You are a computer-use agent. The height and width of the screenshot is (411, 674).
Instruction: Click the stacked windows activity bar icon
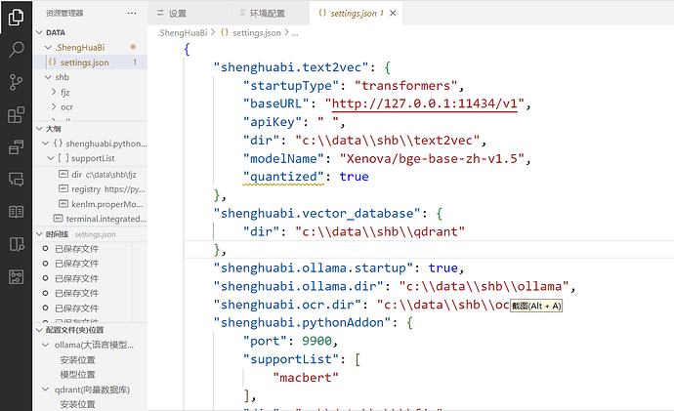16,146
